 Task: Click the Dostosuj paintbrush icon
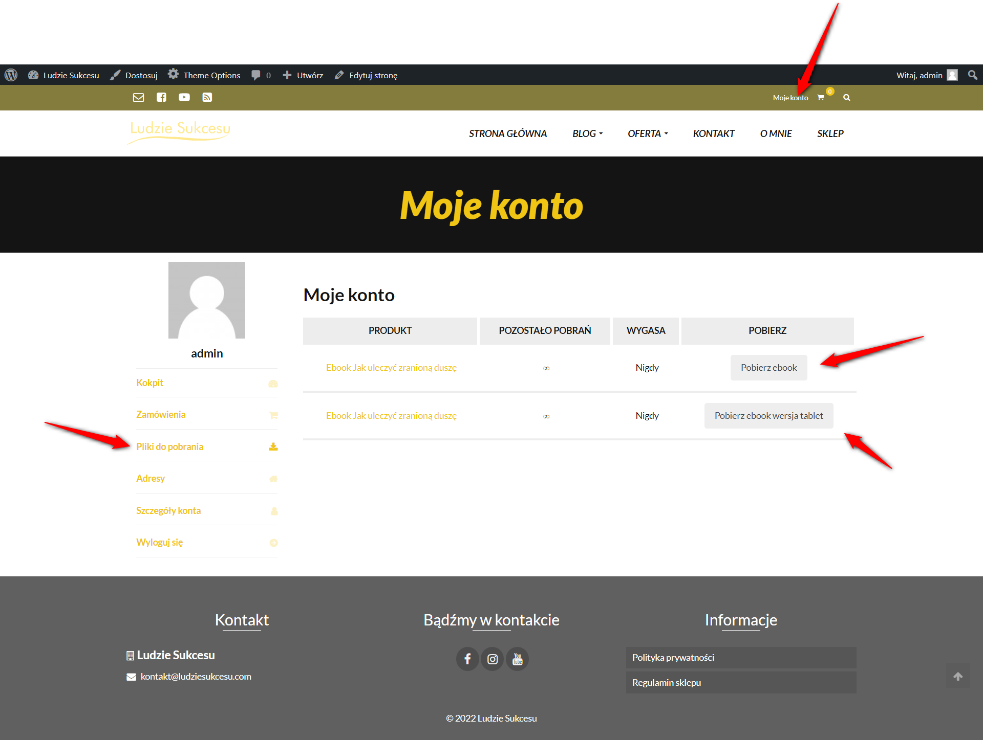[x=116, y=75]
